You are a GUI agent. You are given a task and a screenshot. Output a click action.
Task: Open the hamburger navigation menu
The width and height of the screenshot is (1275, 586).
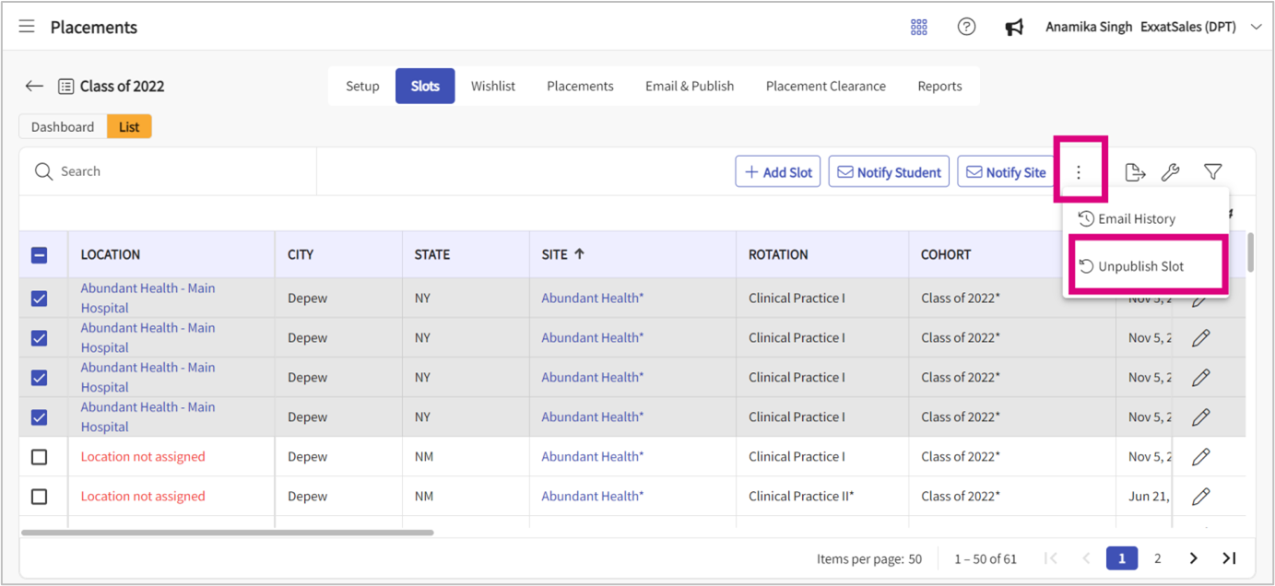pyautogui.click(x=27, y=27)
